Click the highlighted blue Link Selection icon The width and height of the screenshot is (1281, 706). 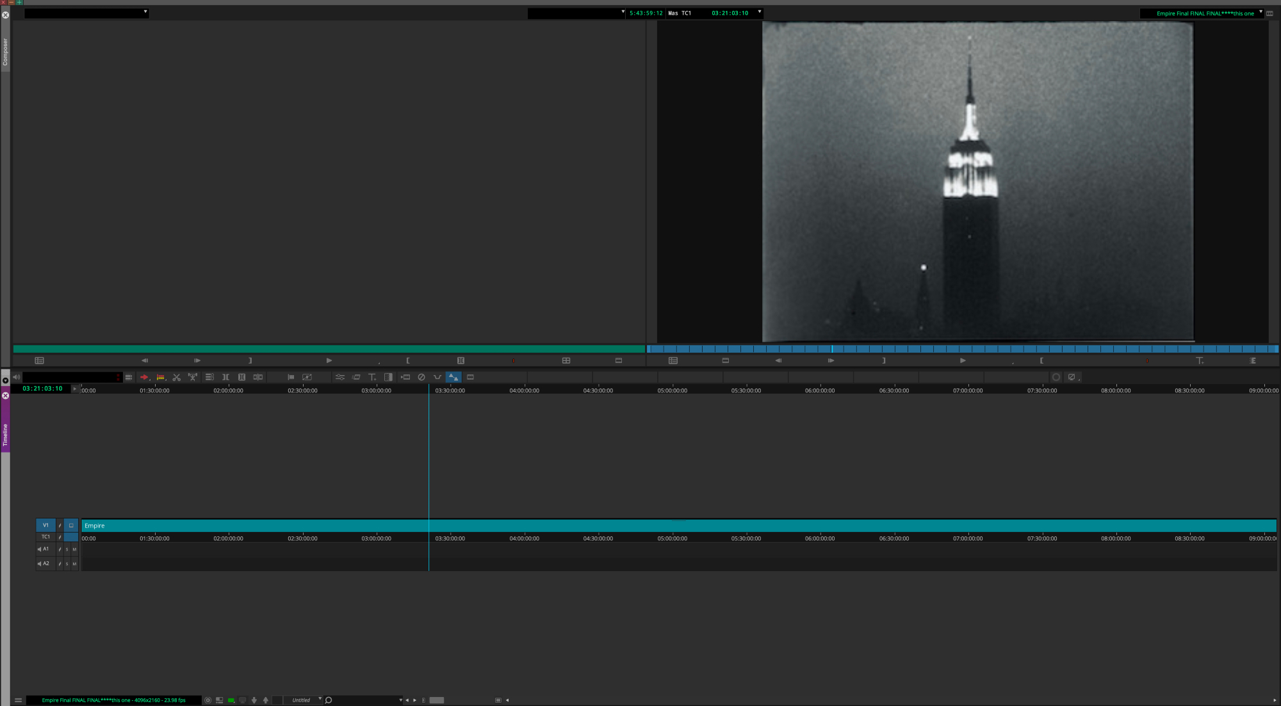(453, 378)
